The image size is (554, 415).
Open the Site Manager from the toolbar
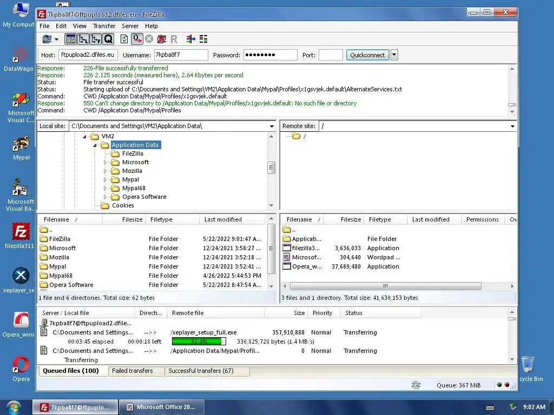click(47, 39)
